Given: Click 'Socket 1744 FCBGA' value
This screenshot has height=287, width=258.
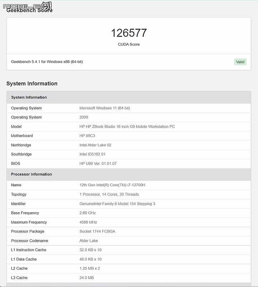Looking at the screenshot, I should [x=97, y=231].
